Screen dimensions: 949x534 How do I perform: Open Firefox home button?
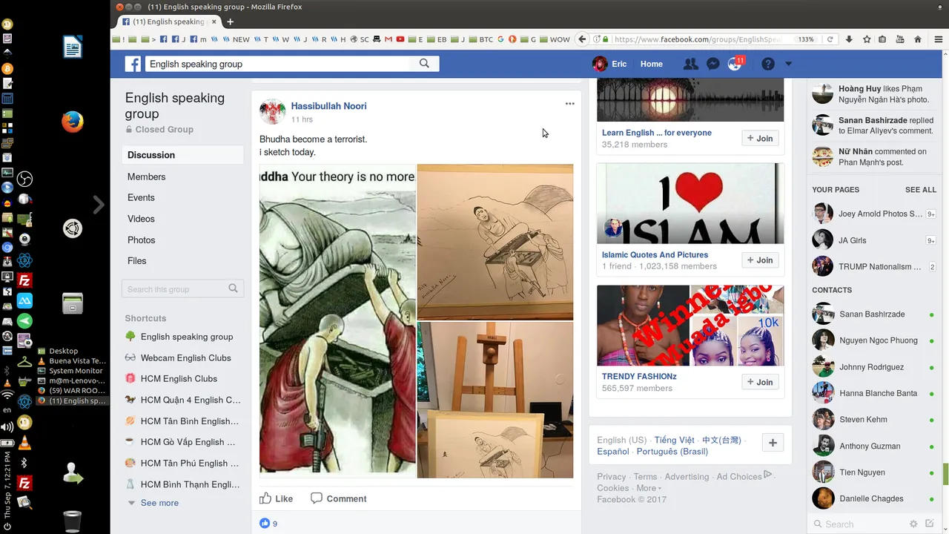click(918, 39)
